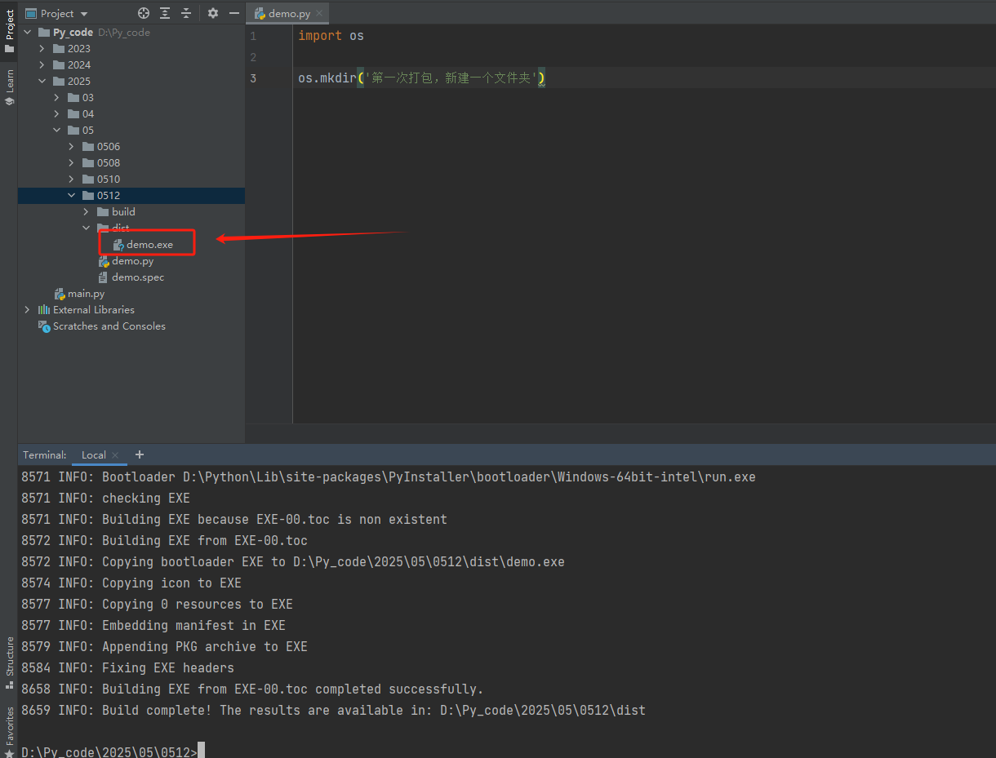Place cursor in os.mkdir string argument
Viewport: 996px width, 758px height.
coord(450,78)
